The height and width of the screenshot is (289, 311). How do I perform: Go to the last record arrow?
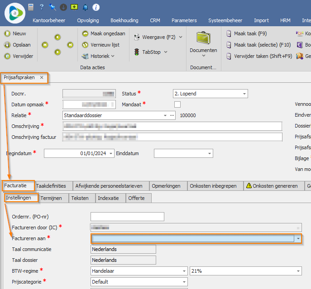tap(70, 45)
